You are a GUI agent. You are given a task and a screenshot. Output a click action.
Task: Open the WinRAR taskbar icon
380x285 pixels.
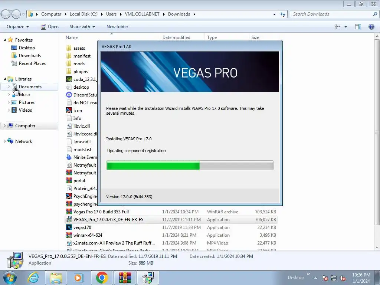click(x=125, y=278)
